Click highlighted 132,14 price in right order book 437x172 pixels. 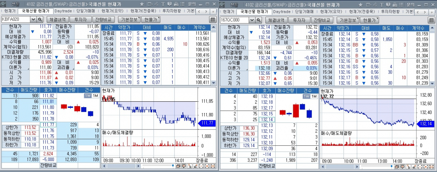point(267,119)
